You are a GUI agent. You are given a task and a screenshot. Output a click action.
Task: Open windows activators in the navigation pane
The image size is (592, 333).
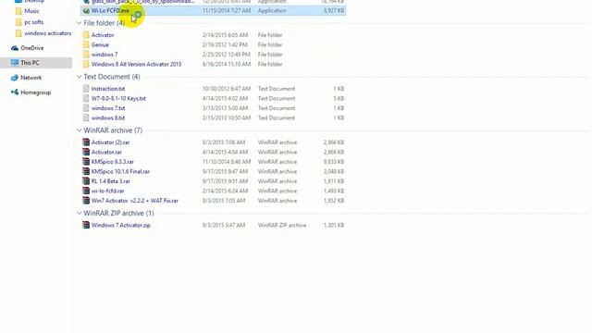[47, 33]
